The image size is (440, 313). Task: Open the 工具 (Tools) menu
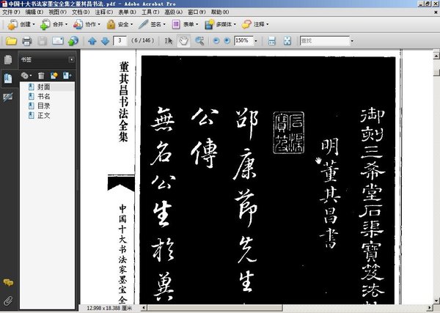coord(150,12)
